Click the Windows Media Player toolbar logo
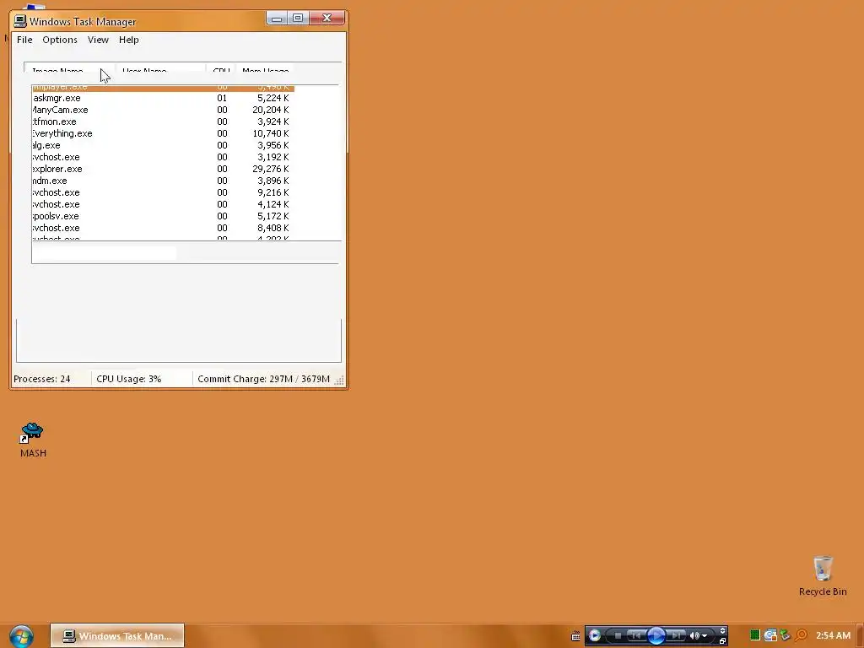The image size is (864, 648). 594,636
